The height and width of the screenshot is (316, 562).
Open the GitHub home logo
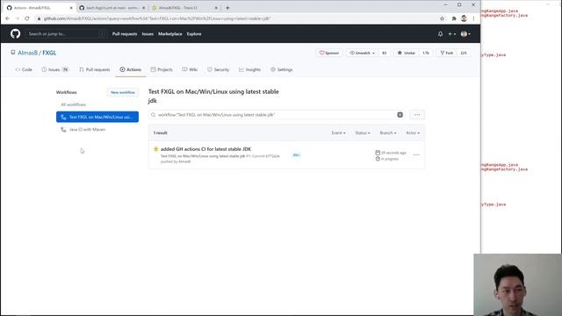coord(16,33)
